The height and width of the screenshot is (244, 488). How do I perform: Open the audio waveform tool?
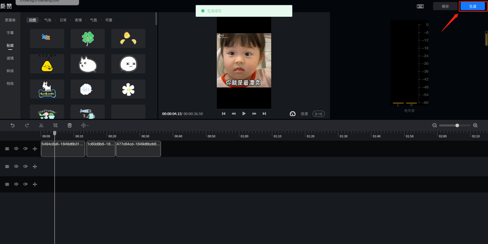(x=84, y=125)
